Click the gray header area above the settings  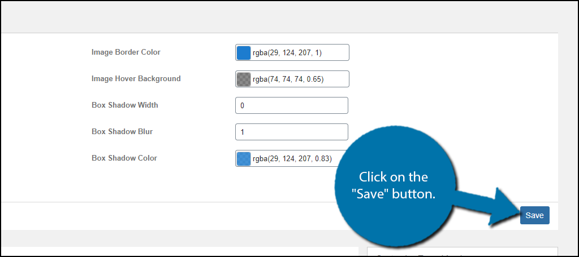pyautogui.click(x=283, y=17)
